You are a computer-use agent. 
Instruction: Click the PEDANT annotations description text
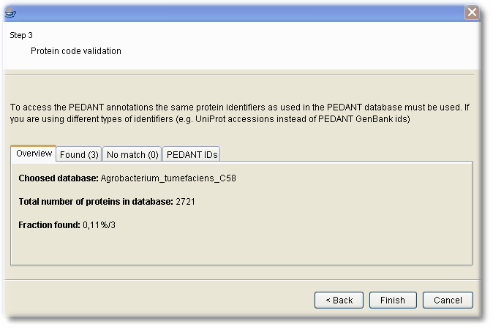240,113
